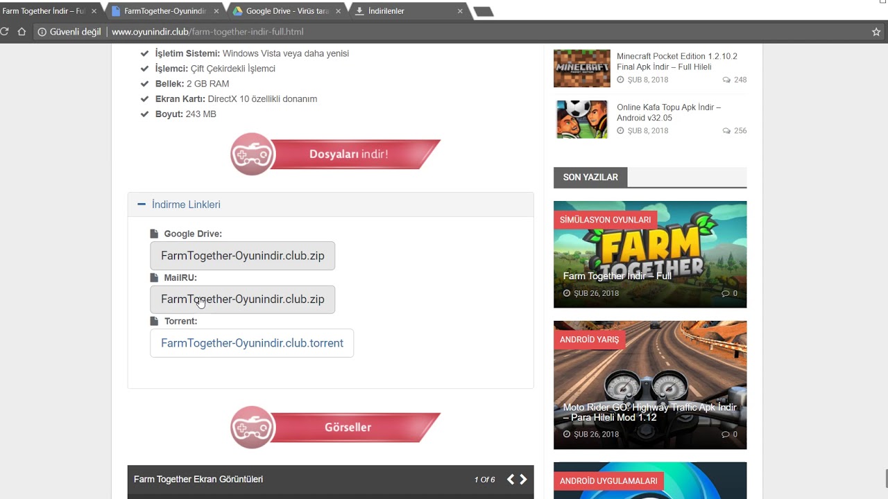888x499 pixels.
Task: Click the Farm Together Ekran Görüntüleri title
Action: click(198, 480)
